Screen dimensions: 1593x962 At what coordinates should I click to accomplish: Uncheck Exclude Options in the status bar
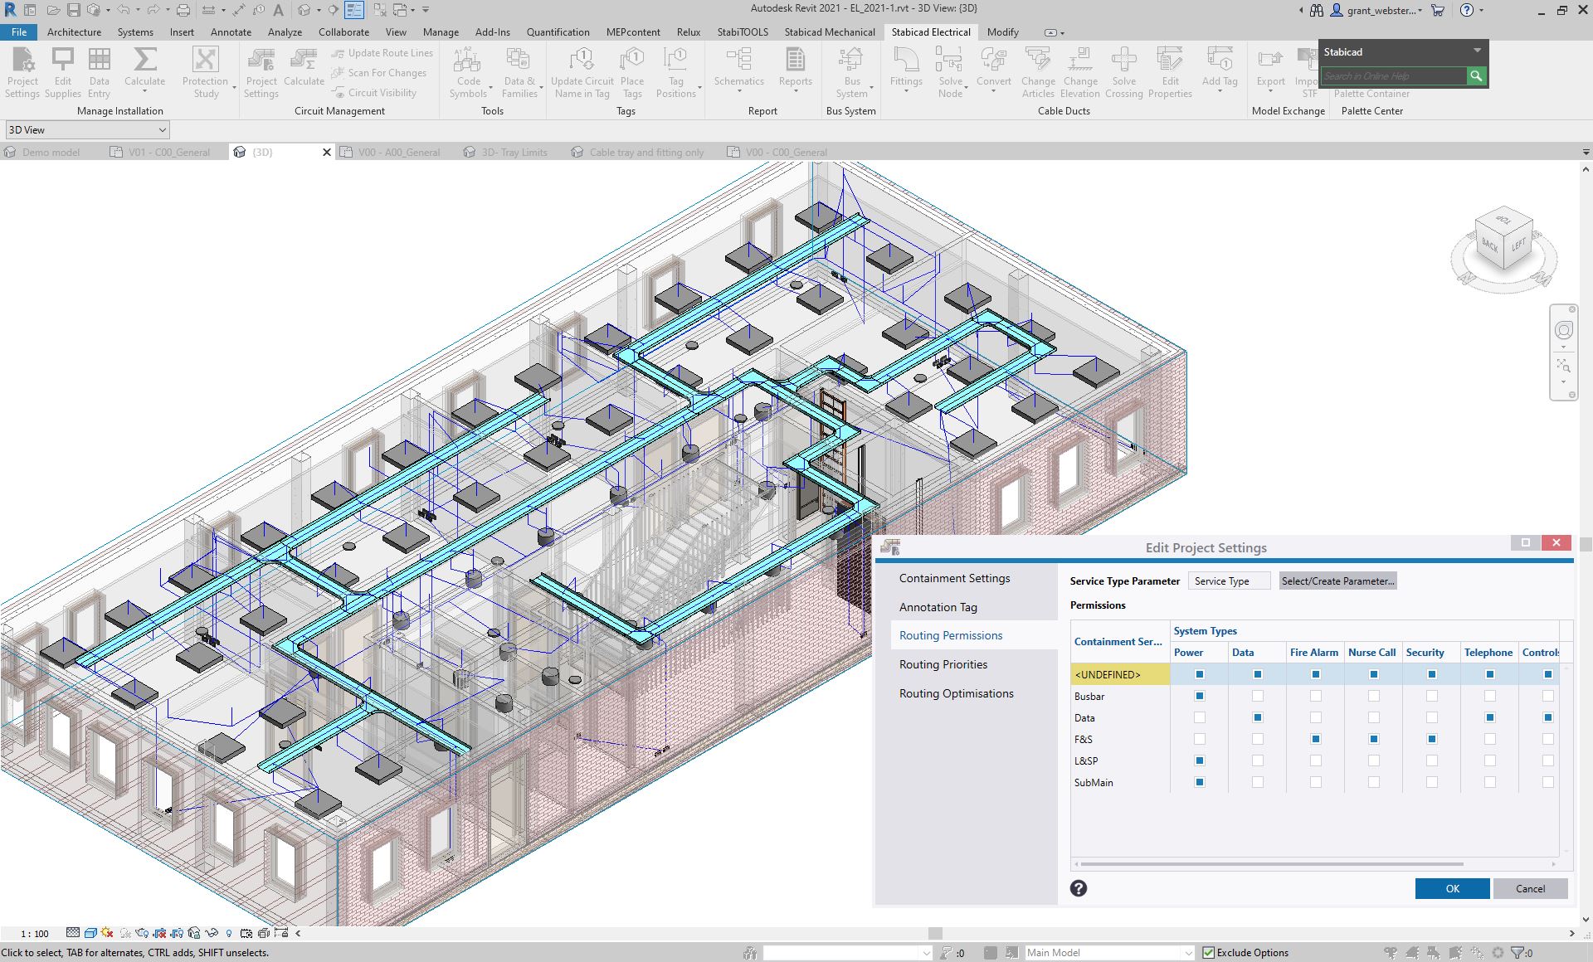coord(1209,952)
